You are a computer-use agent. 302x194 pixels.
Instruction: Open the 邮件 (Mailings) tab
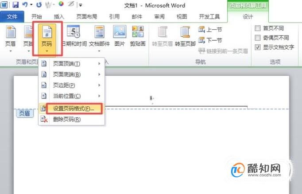pos(137,17)
